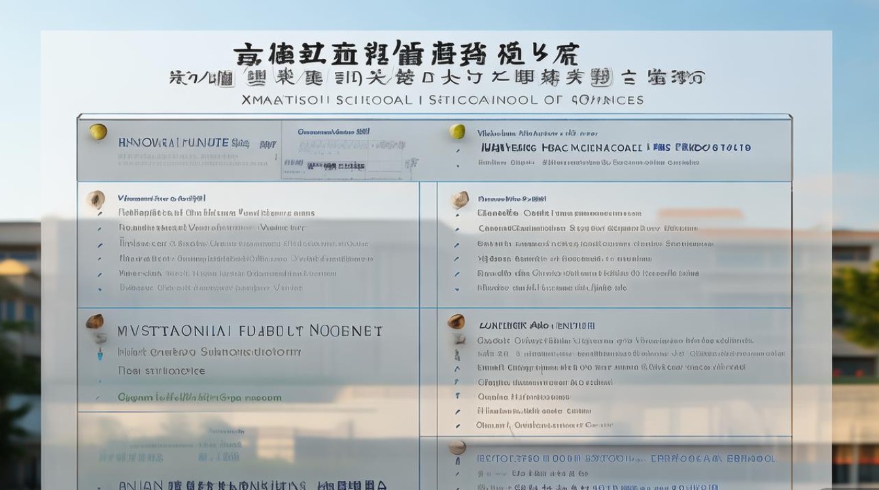
Task: Select the brown icon beside LUNENGIK heading
Action: click(456, 321)
